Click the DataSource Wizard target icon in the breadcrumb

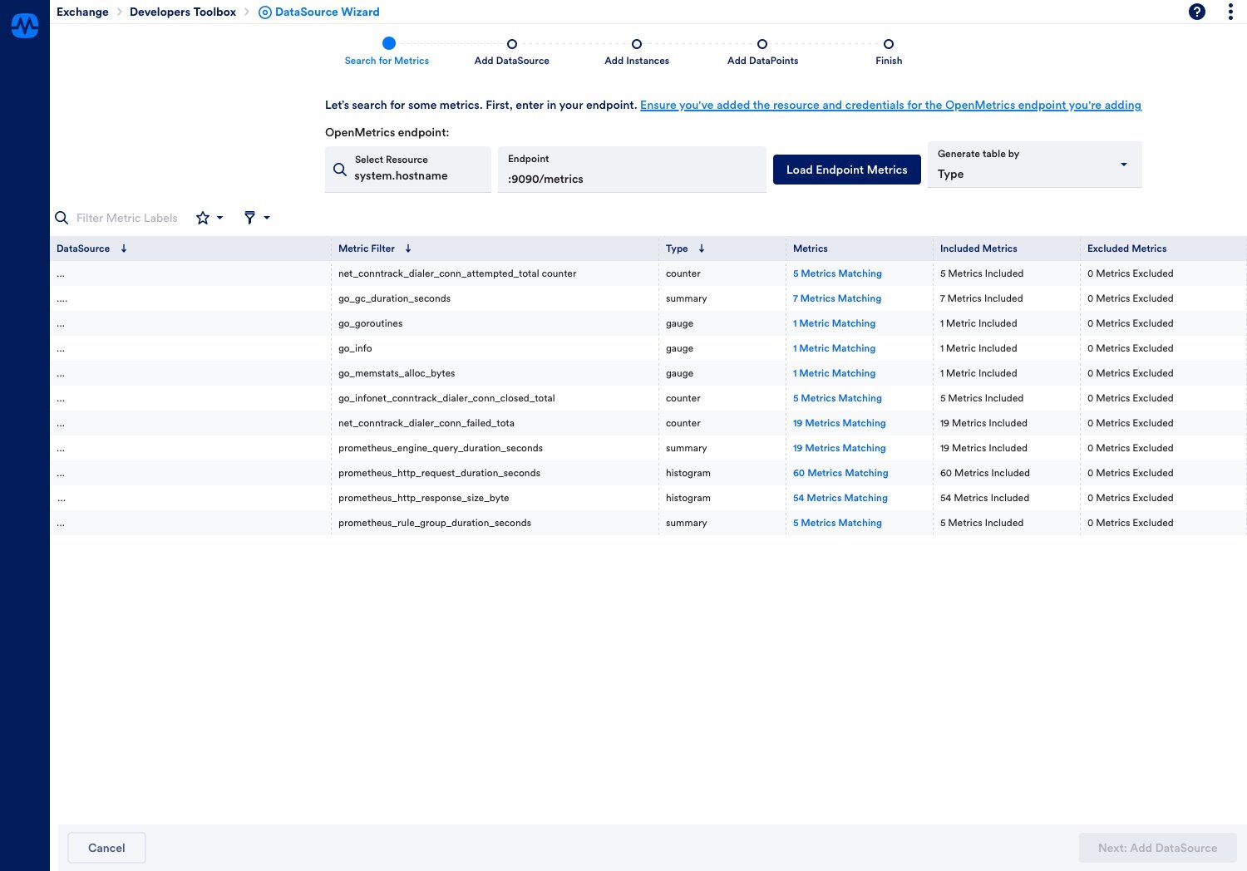click(265, 12)
